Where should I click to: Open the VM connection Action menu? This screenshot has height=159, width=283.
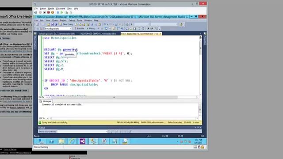coord(43,8)
